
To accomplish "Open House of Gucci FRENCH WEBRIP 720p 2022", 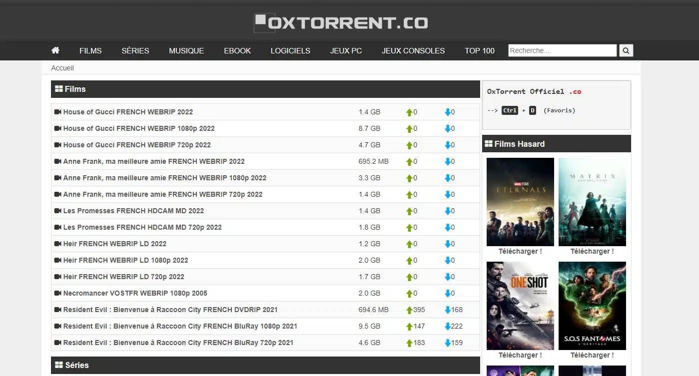I will [137, 145].
